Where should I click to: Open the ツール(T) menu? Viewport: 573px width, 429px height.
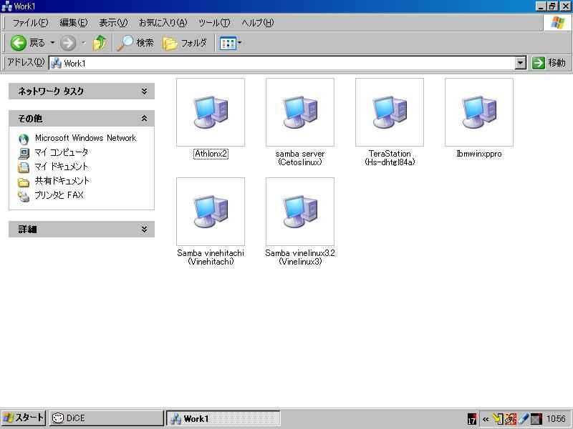[x=214, y=23]
